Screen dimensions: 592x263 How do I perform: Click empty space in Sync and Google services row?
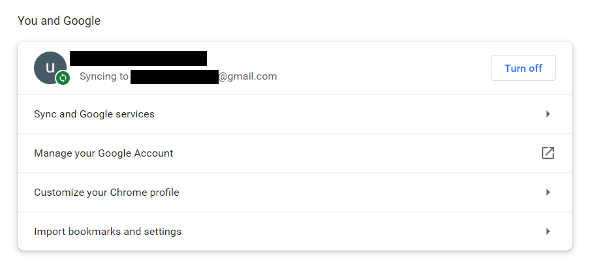[x=340, y=114]
